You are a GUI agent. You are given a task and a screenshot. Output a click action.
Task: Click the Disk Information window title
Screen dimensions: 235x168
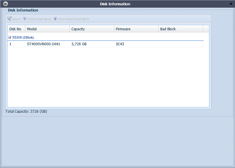point(115,4)
